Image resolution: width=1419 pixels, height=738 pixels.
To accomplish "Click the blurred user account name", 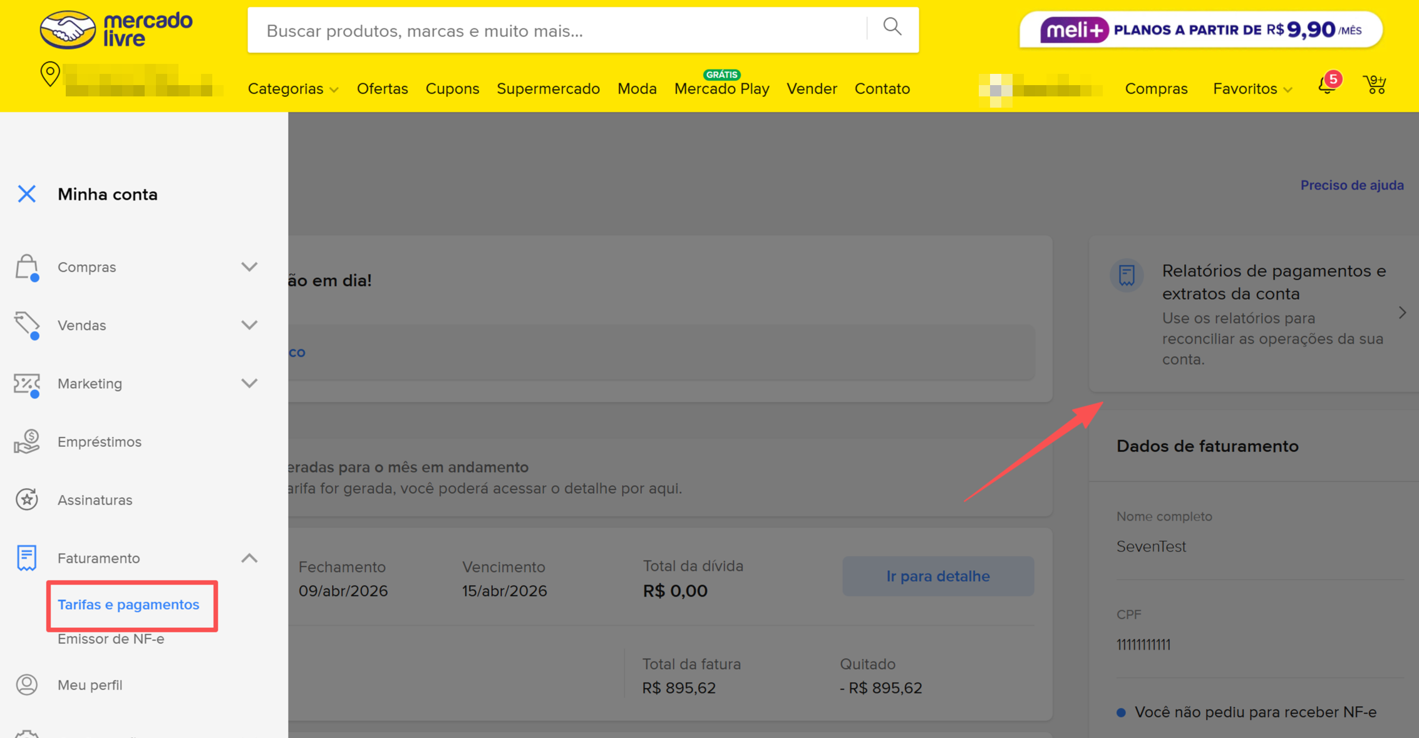I will click(x=1041, y=89).
